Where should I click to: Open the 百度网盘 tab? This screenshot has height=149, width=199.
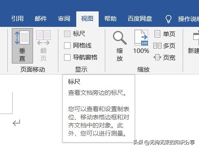pos(140,19)
